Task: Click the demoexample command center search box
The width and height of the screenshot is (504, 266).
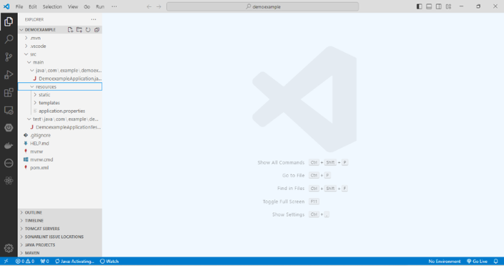Action: pos(262,7)
